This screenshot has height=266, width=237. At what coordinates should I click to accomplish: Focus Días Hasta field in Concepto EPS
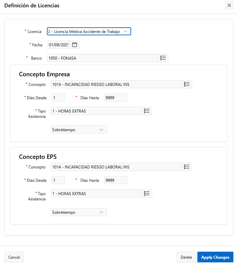click(x=115, y=180)
